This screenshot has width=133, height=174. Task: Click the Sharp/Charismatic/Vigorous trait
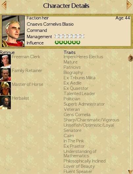(92, 120)
